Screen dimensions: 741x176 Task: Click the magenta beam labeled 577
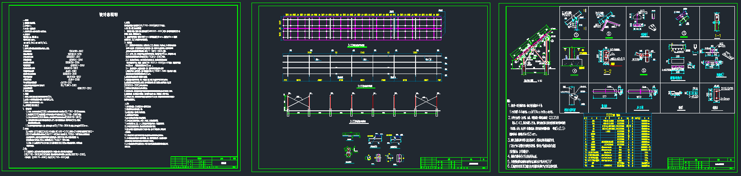coord(605,92)
